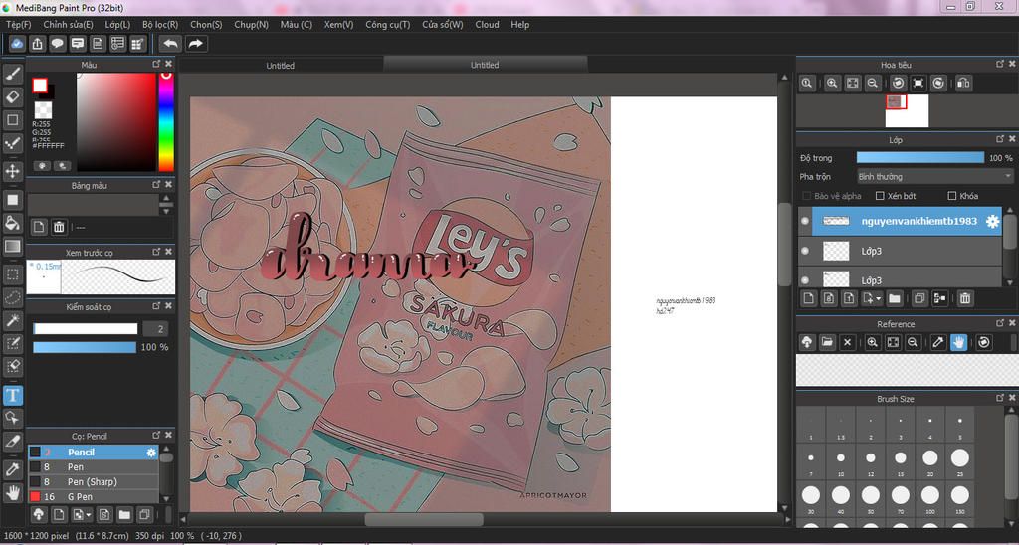Flip the view using the navigator's last icon
The image size is (1019, 545).
(x=963, y=84)
